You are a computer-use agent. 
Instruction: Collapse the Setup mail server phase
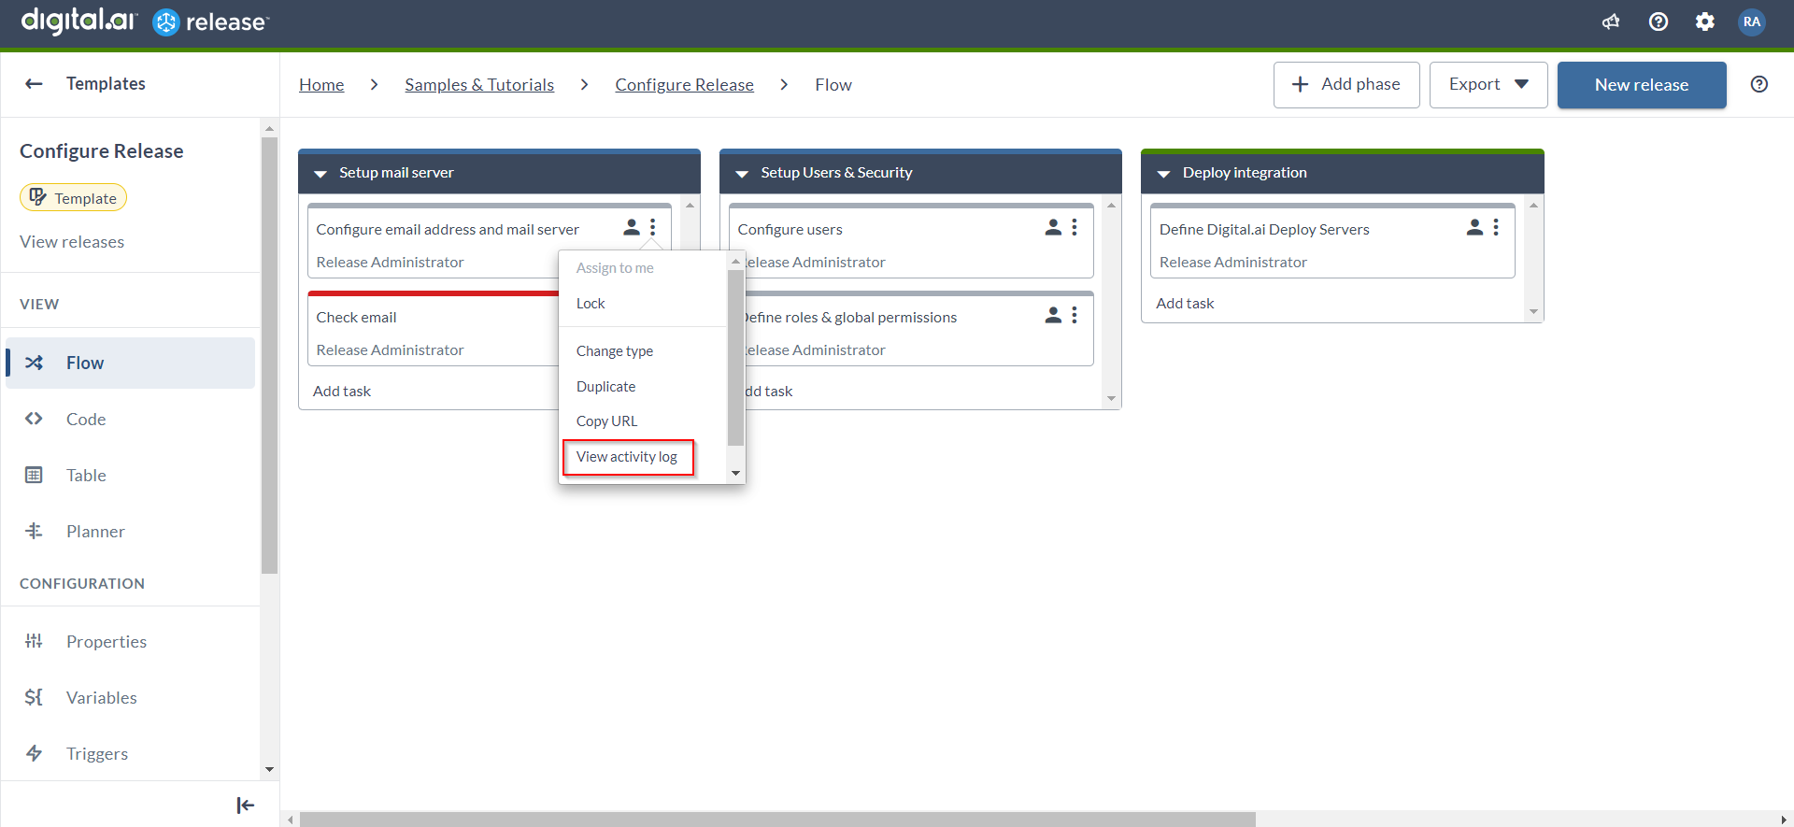[x=320, y=174]
